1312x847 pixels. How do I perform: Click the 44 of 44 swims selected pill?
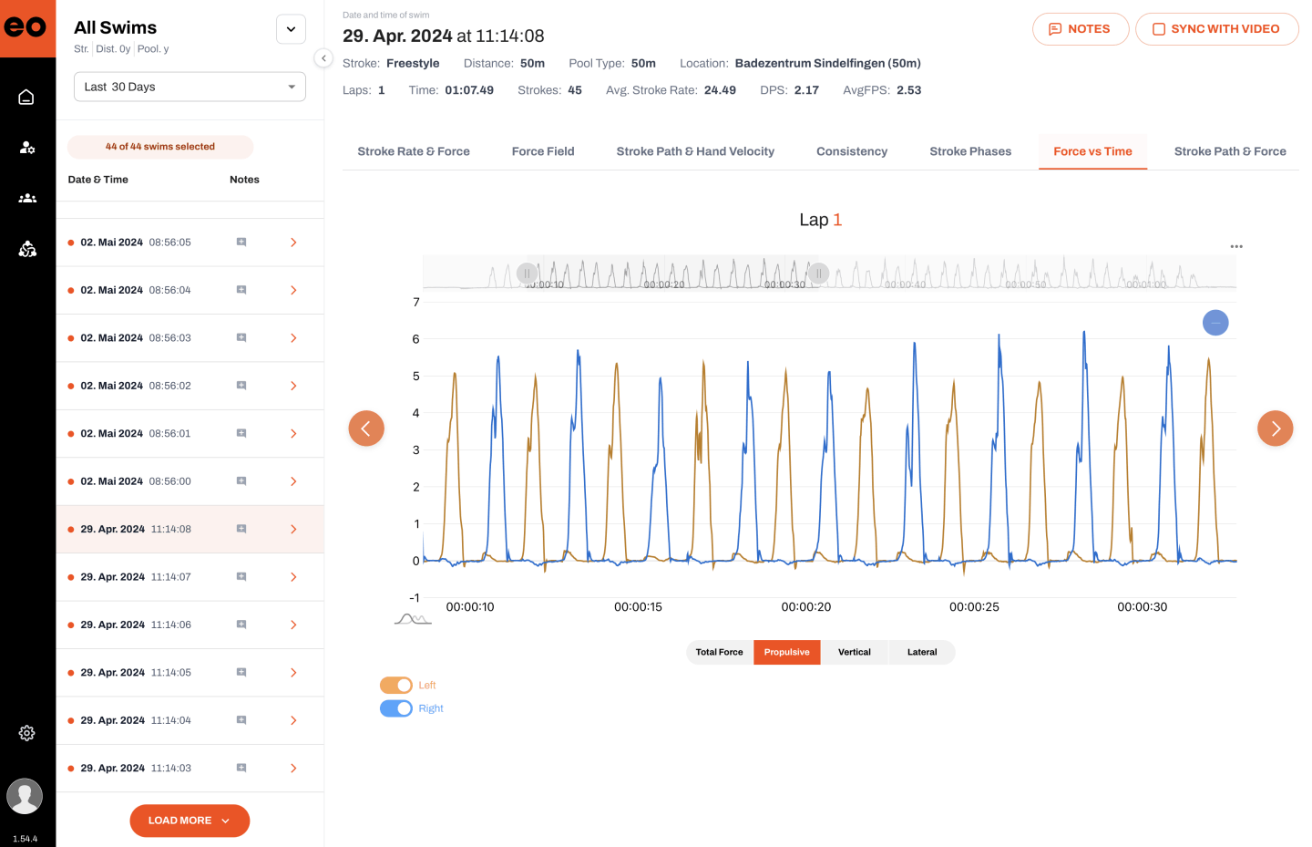tap(160, 146)
